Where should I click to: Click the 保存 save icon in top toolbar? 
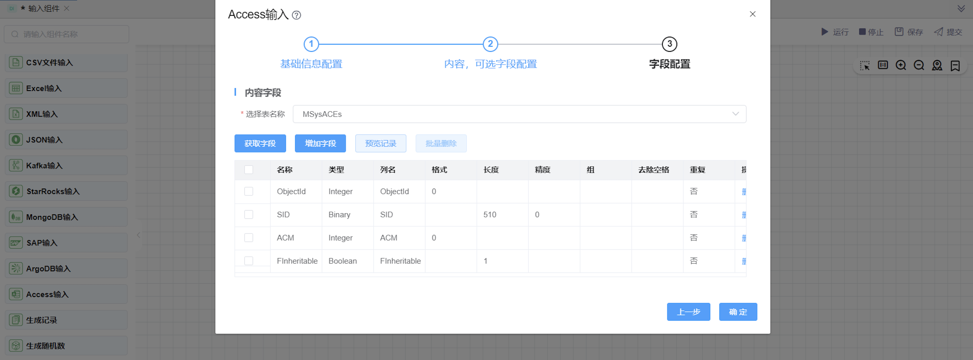click(898, 32)
